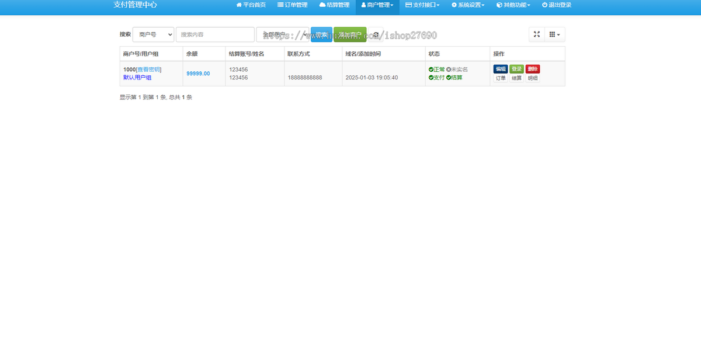Open 结算 records button in operations
The height and width of the screenshot is (358, 701).
[516, 78]
